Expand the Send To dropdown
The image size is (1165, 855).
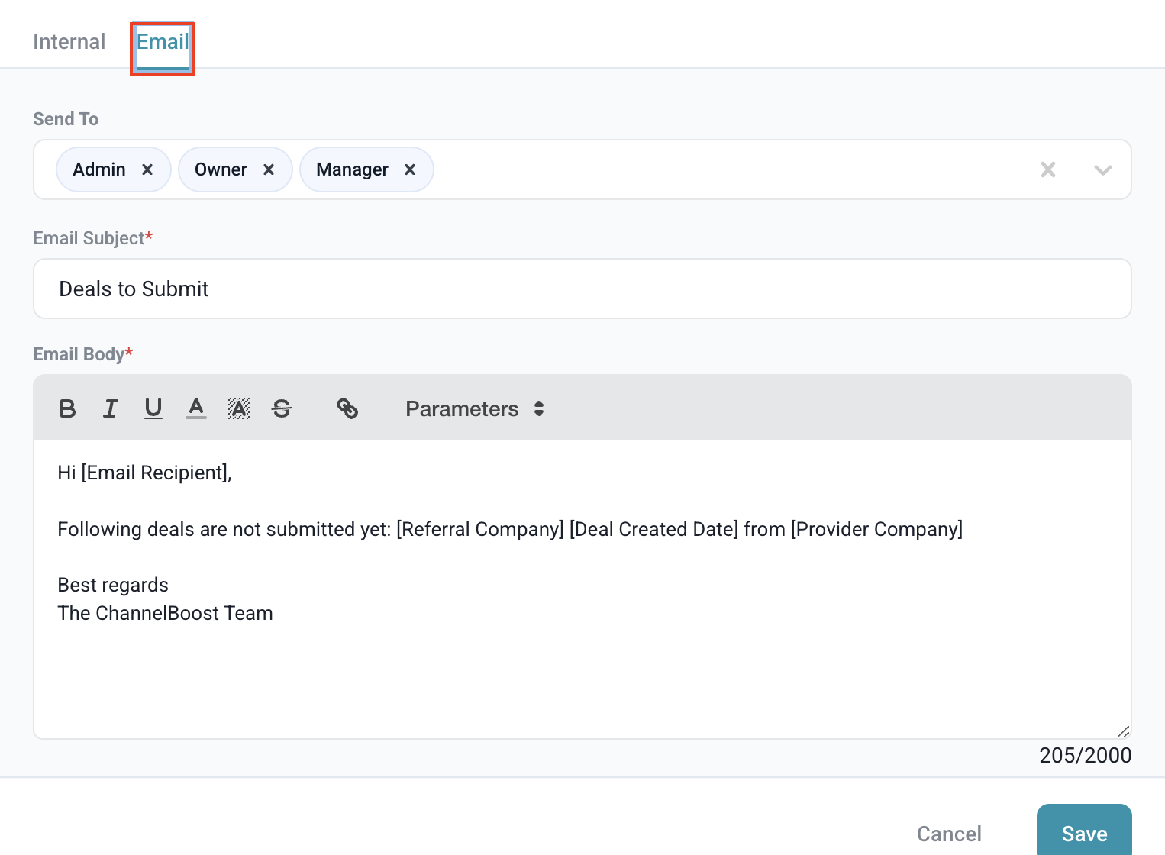point(1102,169)
